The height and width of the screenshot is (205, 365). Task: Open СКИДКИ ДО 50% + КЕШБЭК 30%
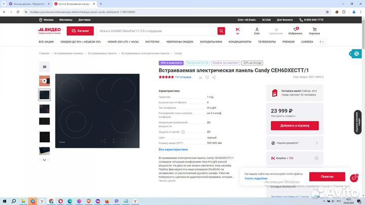point(81,42)
